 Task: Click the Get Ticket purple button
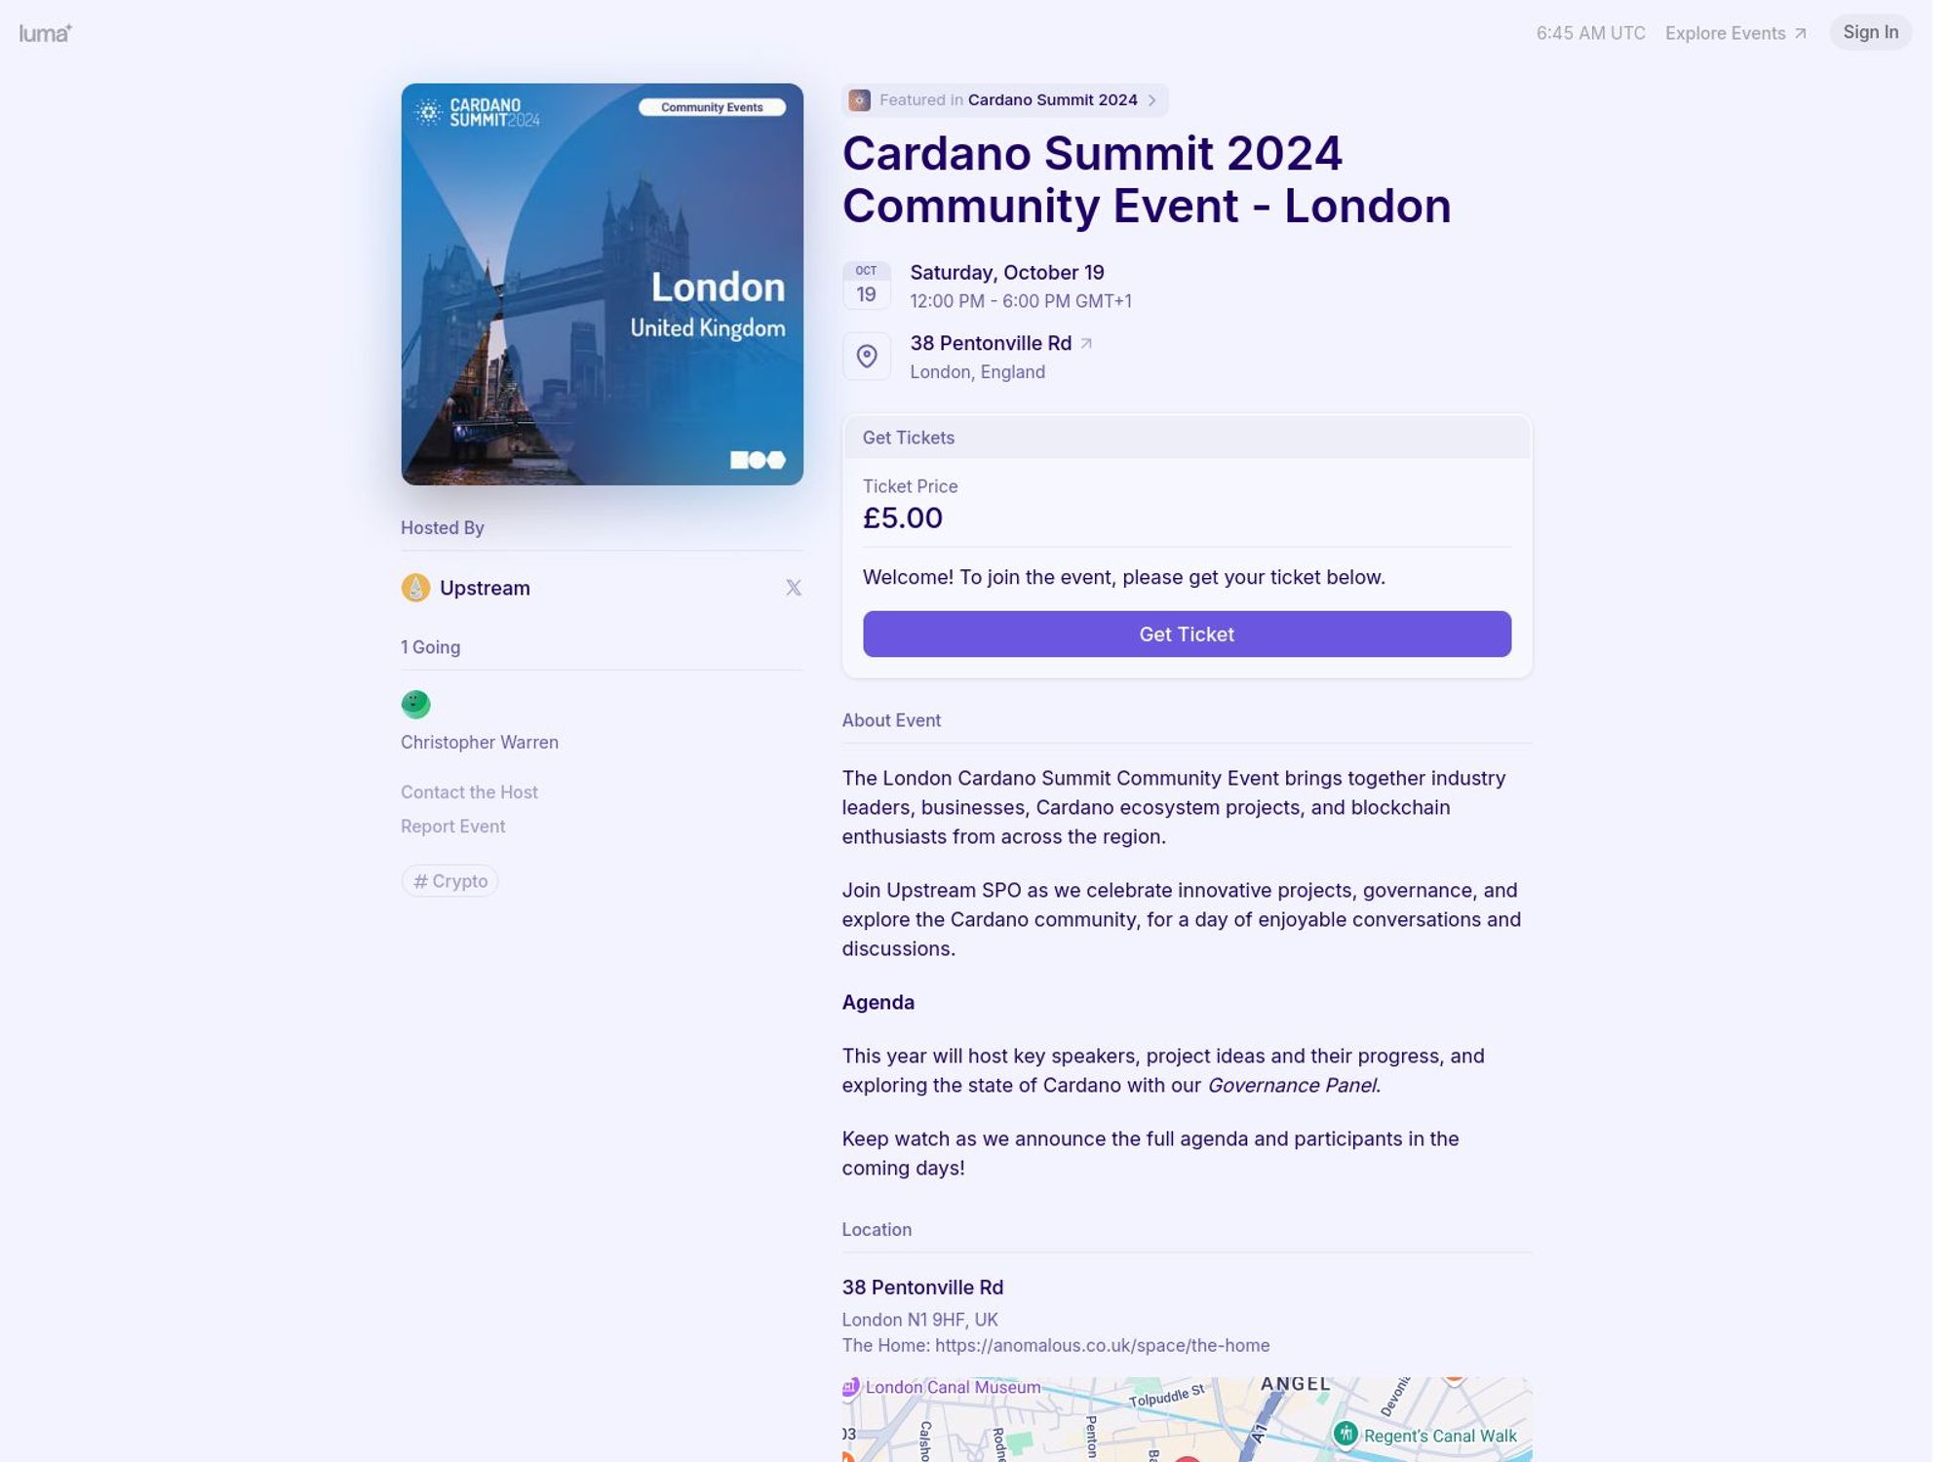pos(1186,635)
